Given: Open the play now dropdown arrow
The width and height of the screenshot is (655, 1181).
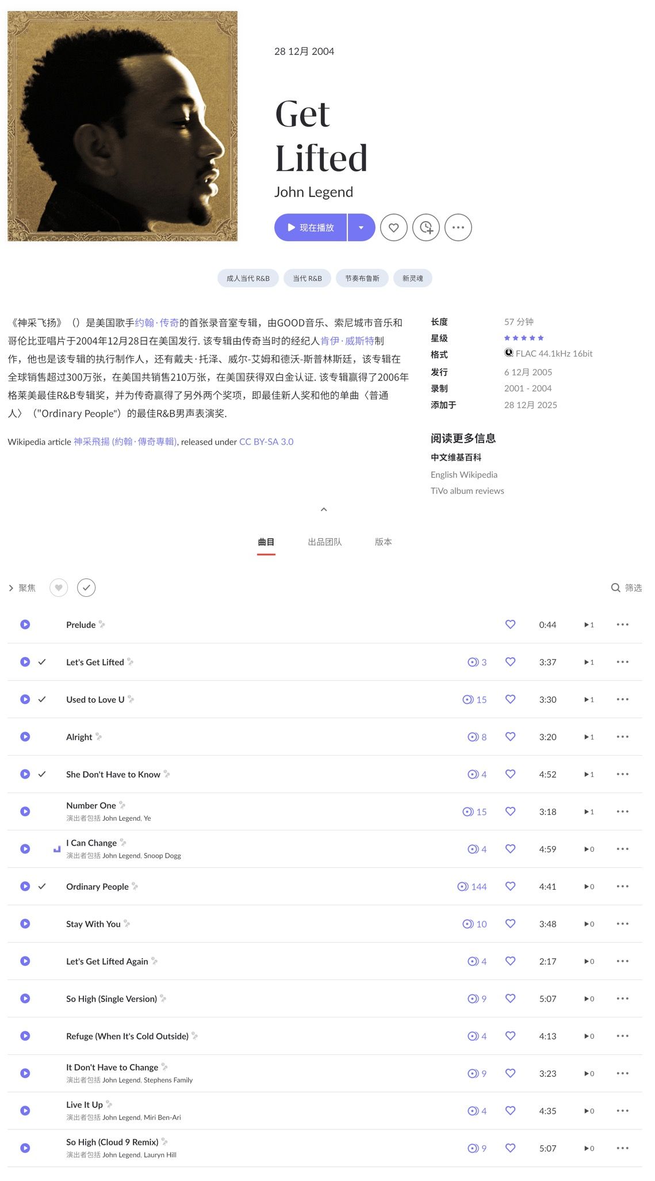Looking at the screenshot, I should [x=361, y=227].
